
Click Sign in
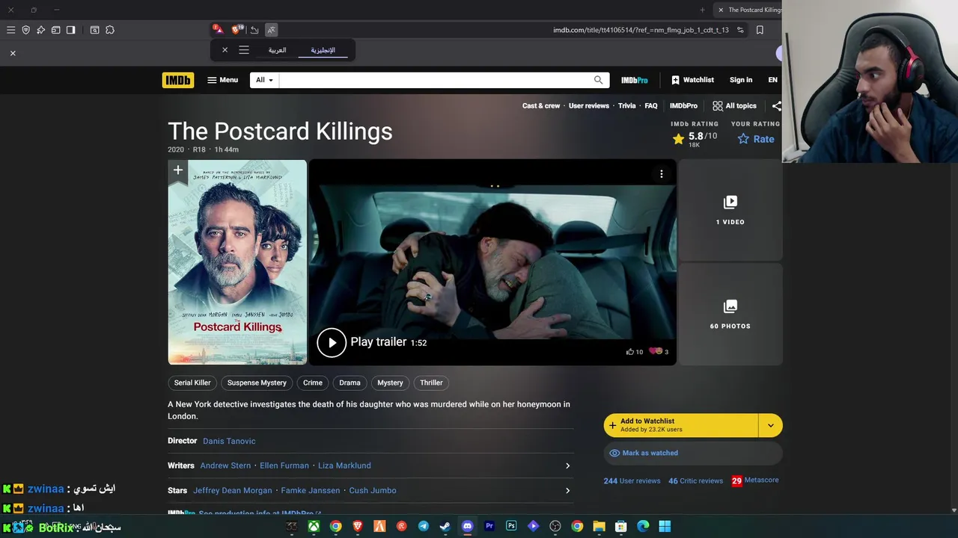[x=741, y=80]
